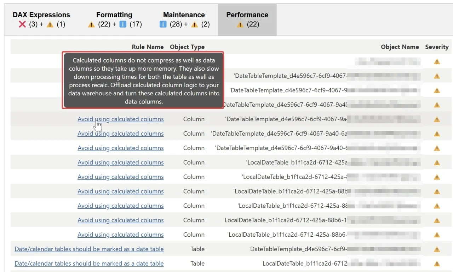Image resolution: width=453 pixels, height=272 pixels.
Task: Click warning triangle icon in Performance tab
Action: (x=240, y=25)
